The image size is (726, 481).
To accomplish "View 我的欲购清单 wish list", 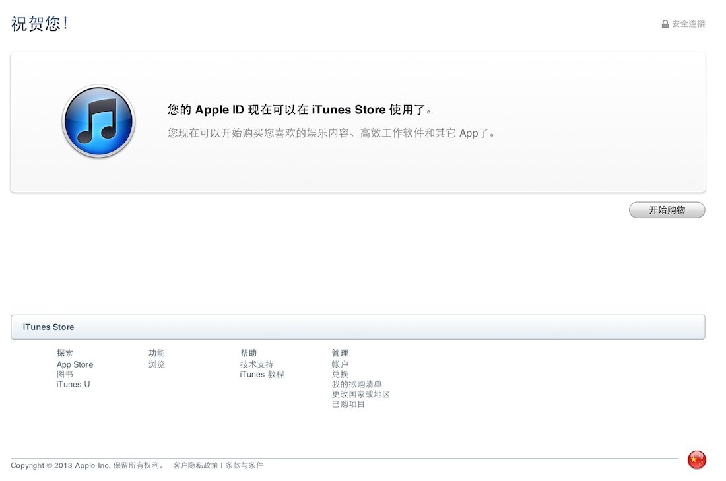I will [356, 384].
